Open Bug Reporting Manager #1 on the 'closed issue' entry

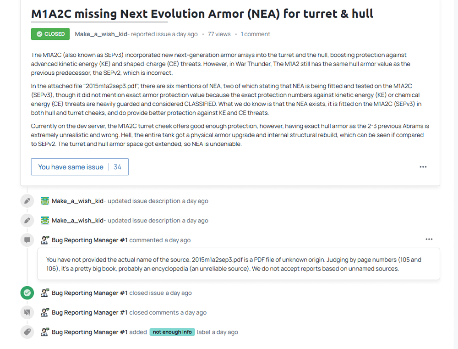pyautogui.click(x=90, y=293)
